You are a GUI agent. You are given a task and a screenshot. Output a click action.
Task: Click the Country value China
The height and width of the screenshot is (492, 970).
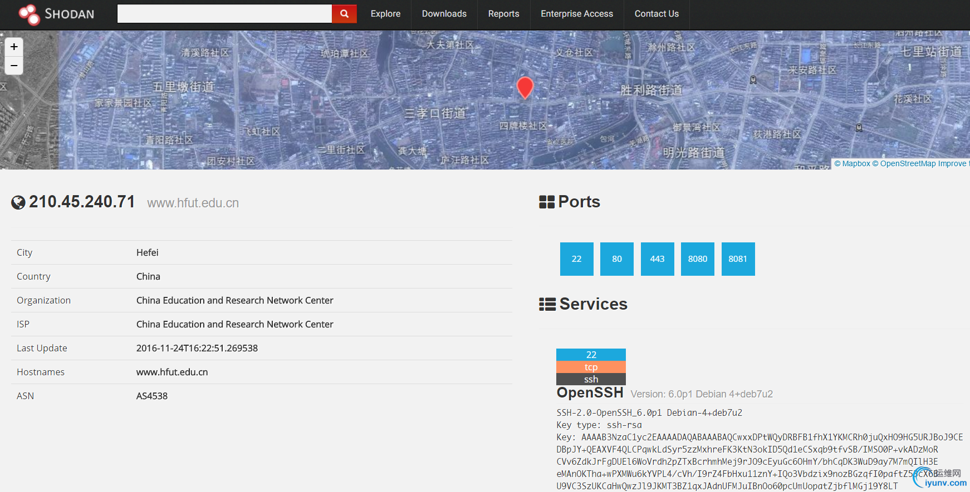pos(148,276)
